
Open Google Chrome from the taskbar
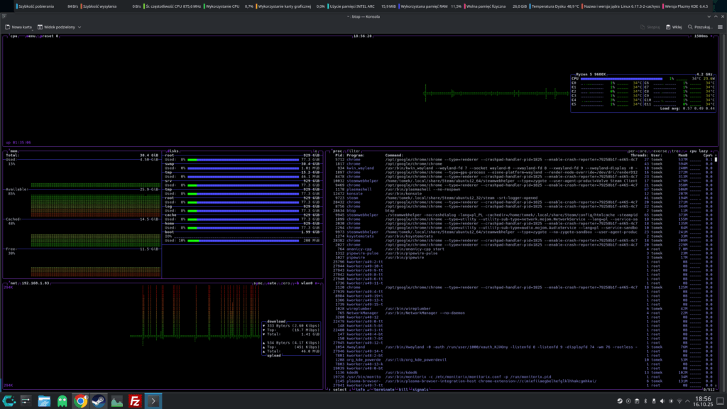click(x=80, y=401)
